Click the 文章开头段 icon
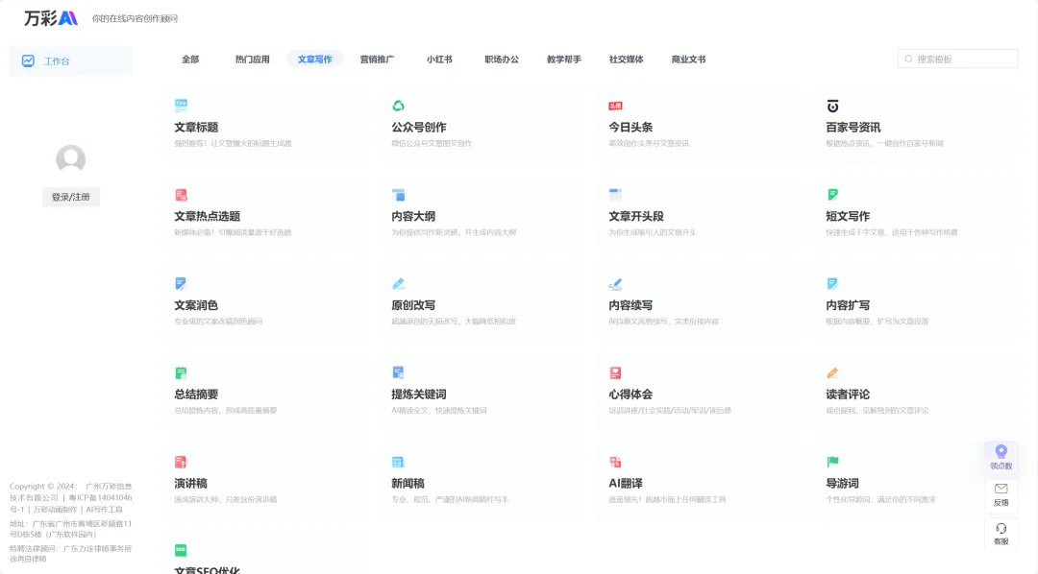Image resolution: width=1038 pixels, height=574 pixels. coord(615,194)
